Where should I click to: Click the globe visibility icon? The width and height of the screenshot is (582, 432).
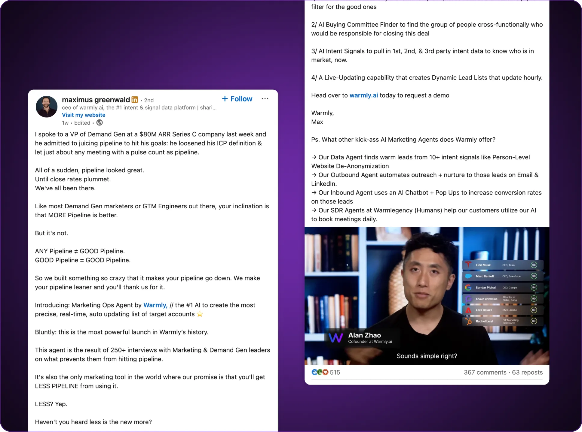point(100,122)
